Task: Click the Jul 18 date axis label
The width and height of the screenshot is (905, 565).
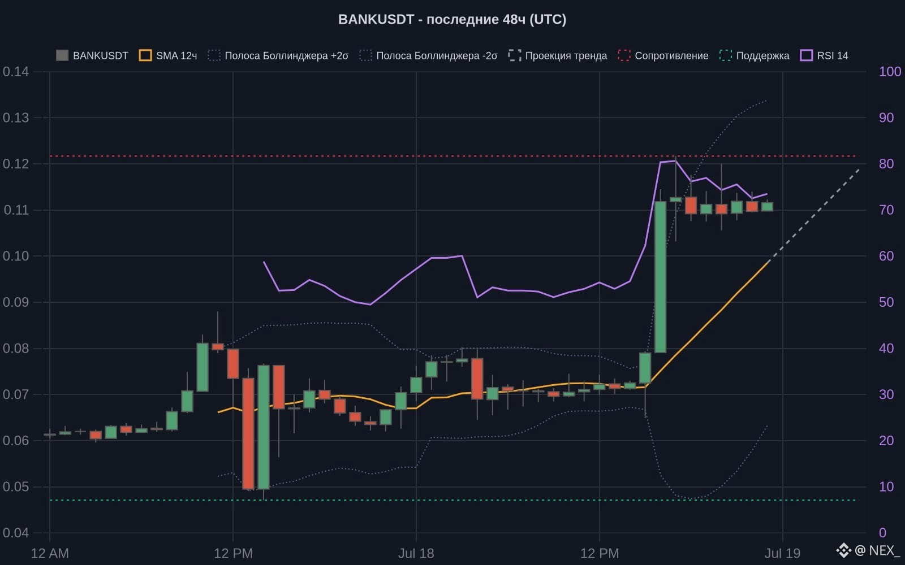Action: tap(416, 553)
